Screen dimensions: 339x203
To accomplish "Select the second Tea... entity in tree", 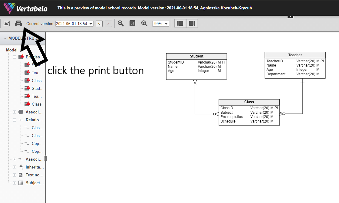I will (37, 96).
